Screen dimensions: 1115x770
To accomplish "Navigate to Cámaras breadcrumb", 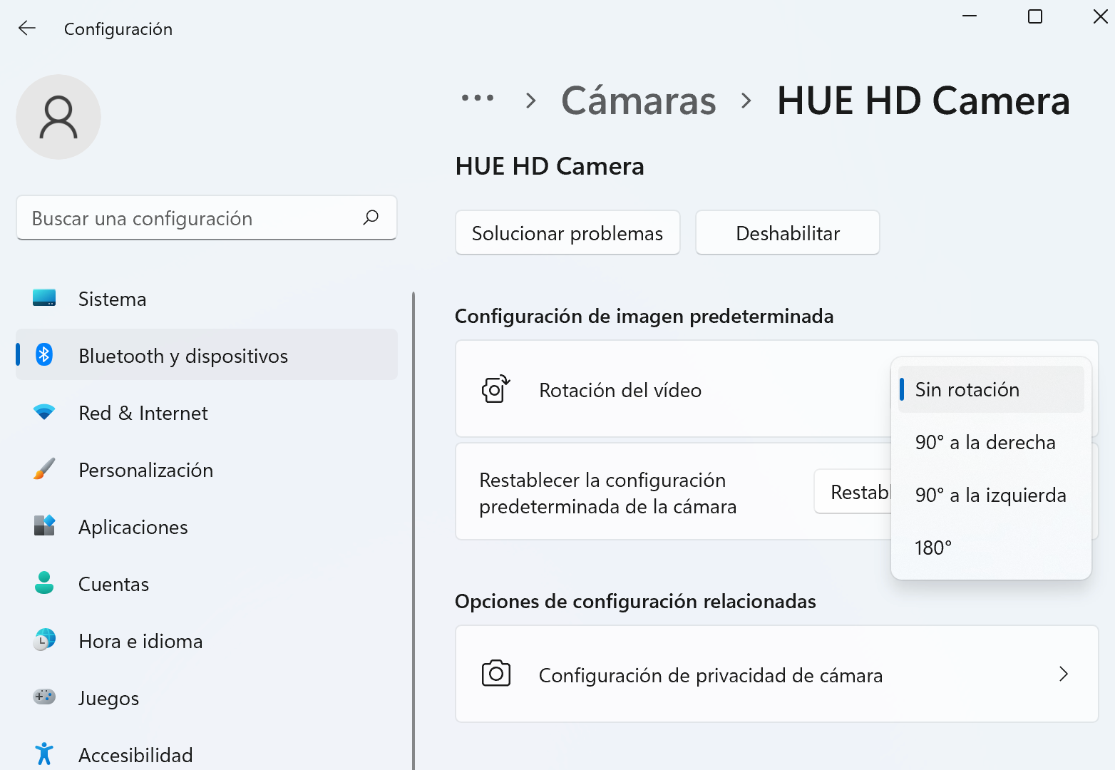I will tap(638, 100).
